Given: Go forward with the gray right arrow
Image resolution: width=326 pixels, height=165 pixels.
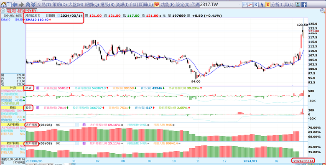Looking at the screenshot, I should (x=21, y=4).
